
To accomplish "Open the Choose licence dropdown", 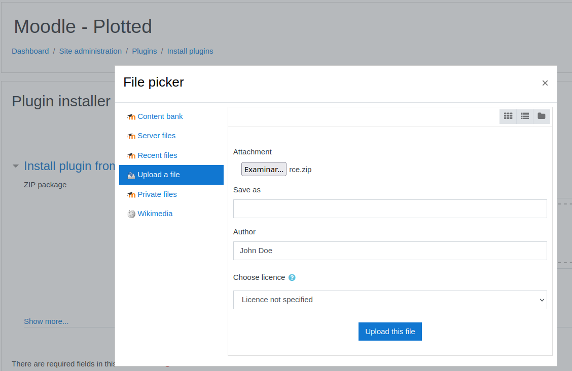I will click(390, 300).
